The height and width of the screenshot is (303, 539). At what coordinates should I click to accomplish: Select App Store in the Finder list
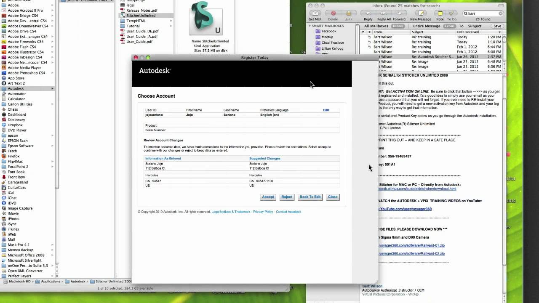click(16, 78)
